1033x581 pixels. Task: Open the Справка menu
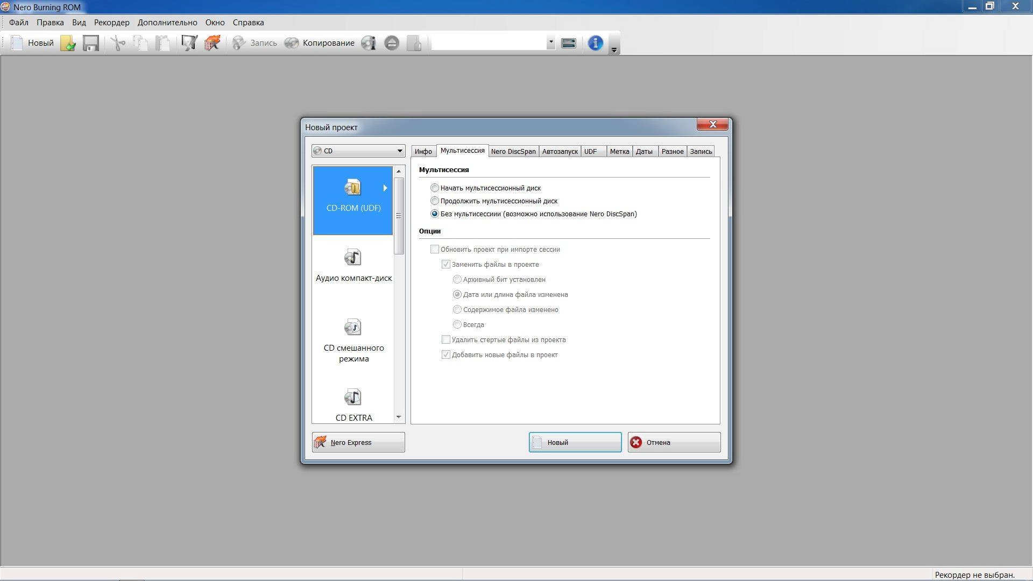pyautogui.click(x=248, y=23)
